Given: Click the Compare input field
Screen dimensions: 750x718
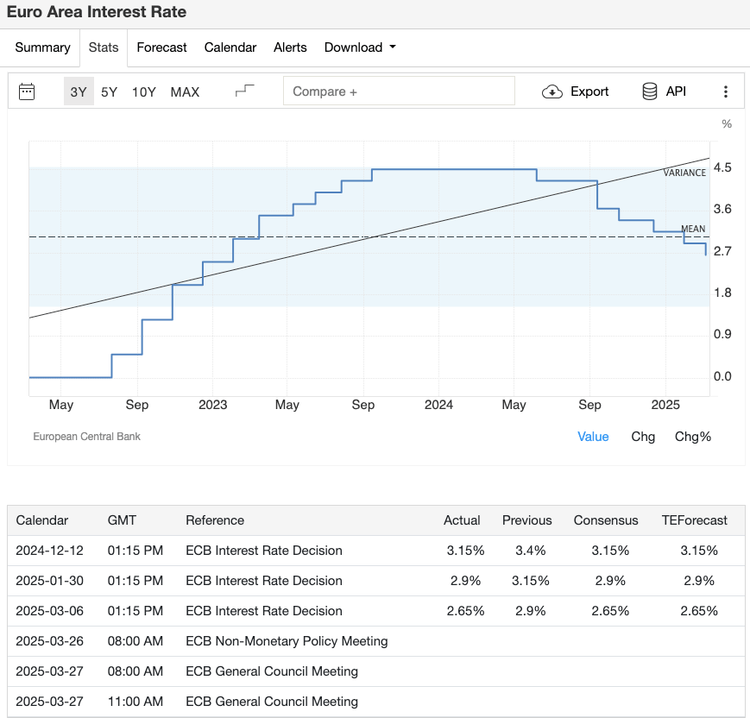Looking at the screenshot, I should click(399, 91).
